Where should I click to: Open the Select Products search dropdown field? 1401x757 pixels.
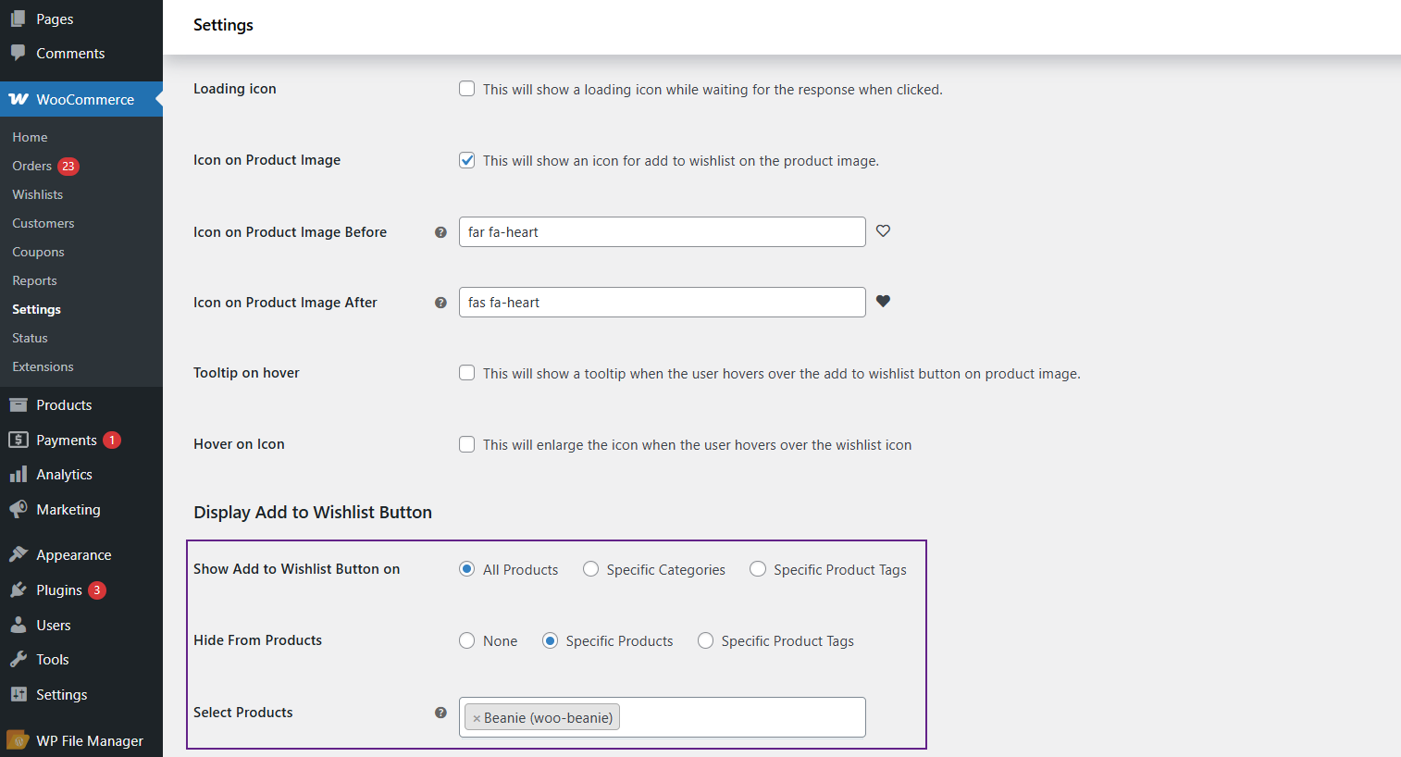740,717
